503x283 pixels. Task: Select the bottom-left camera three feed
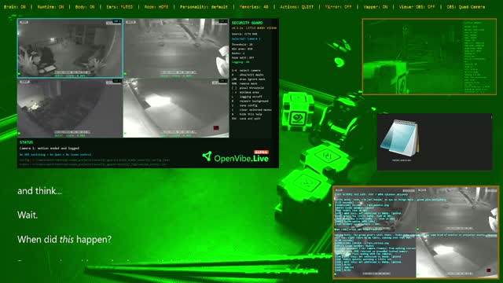pos(70,108)
